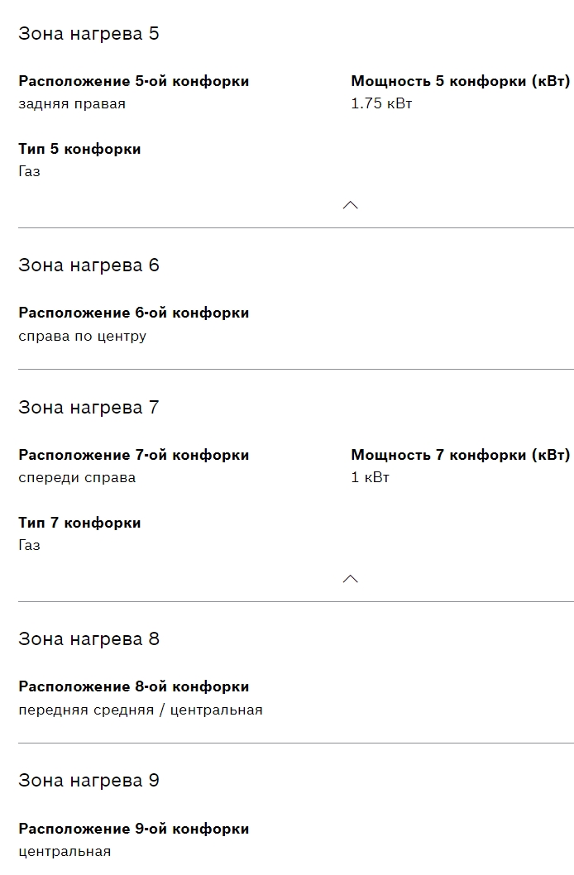Image resolution: width=574 pixels, height=875 pixels.
Task: Click the Тип 7 конфорки label
Action: coord(79,523)
